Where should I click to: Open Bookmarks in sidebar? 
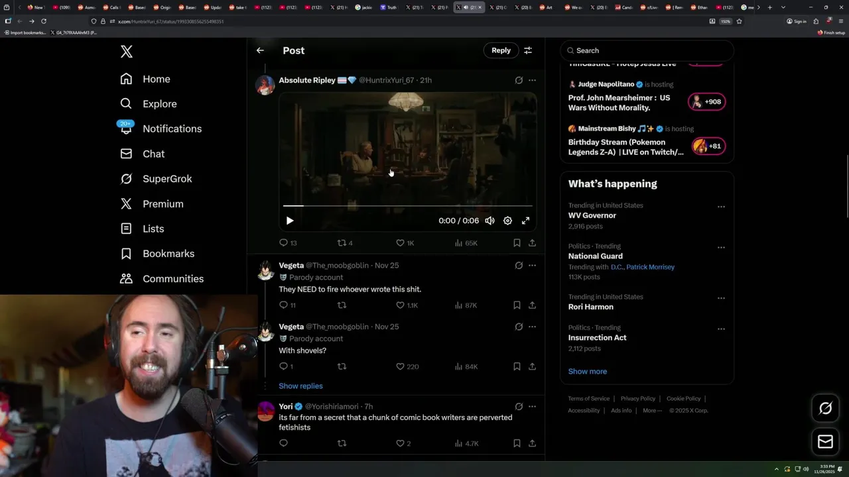point(157,254)
